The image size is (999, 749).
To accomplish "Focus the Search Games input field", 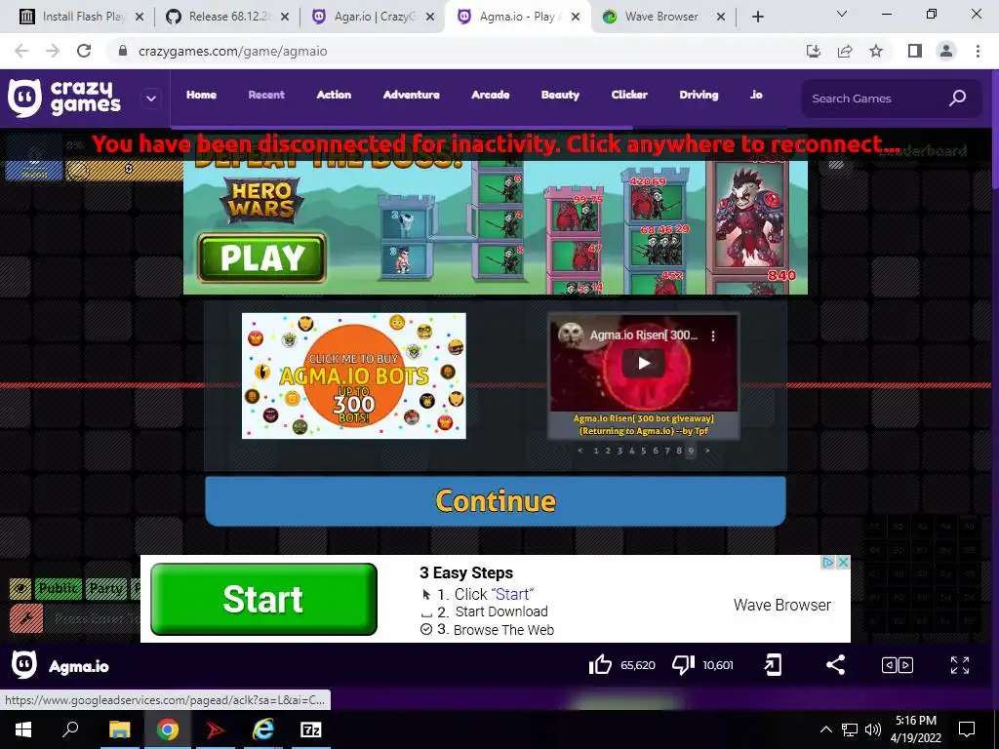I will click(x=876, y=99).
